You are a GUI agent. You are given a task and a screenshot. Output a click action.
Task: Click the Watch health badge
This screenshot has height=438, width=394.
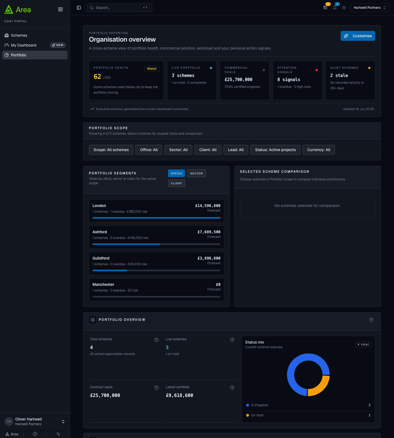pyautogui.click(x=152, y=69)
